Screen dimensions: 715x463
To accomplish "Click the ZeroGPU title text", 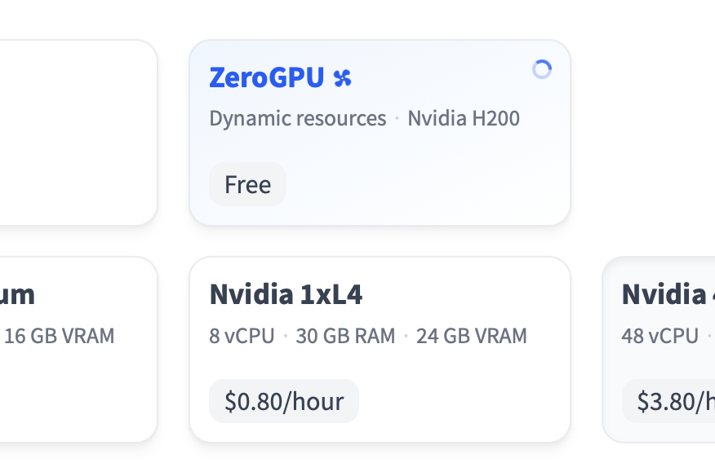I will click(268, 78).
